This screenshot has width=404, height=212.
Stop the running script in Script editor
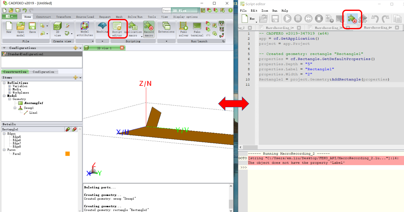[x=319, y=19]
